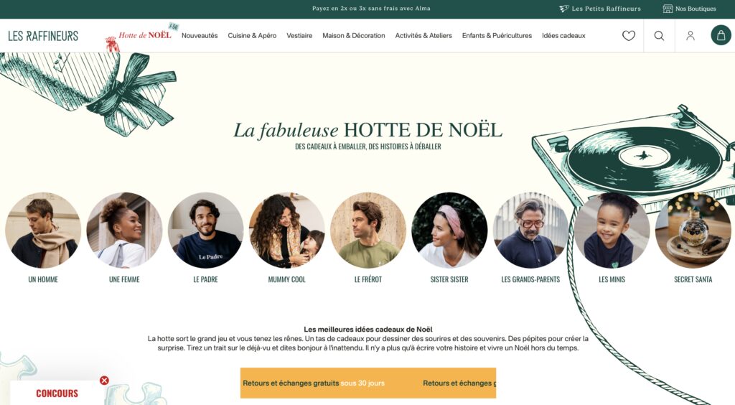The height and width of the screenshot is (405, 735).
Task: Open the Hotte de Noël menu
Action: (144, 35)
